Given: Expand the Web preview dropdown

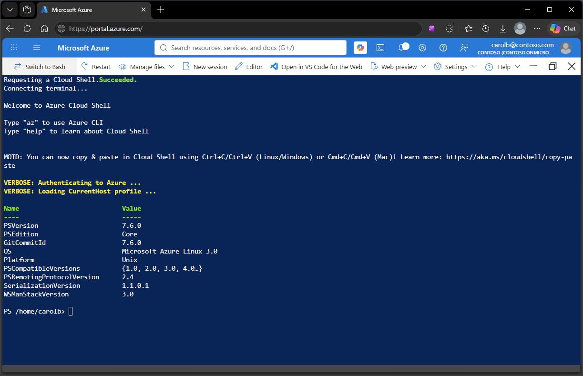Looking at the screenshot, I should (x=398, y=67).
